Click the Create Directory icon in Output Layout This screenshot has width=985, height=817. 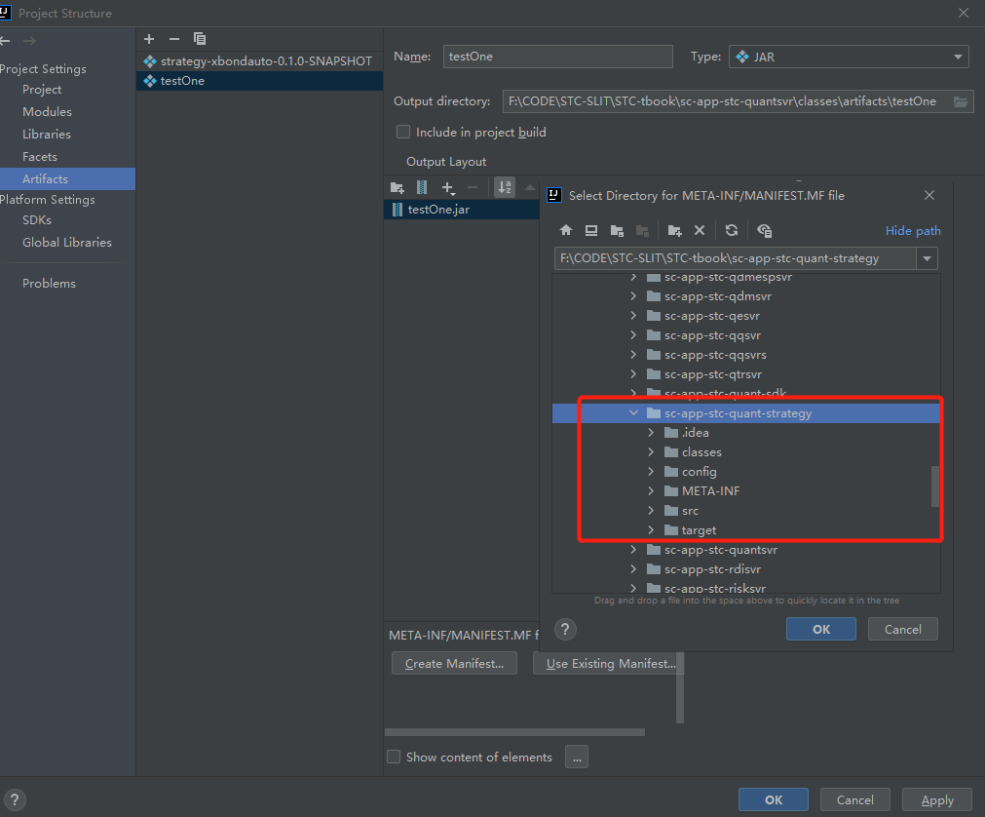pyautogui.click(x=397, y=187)
